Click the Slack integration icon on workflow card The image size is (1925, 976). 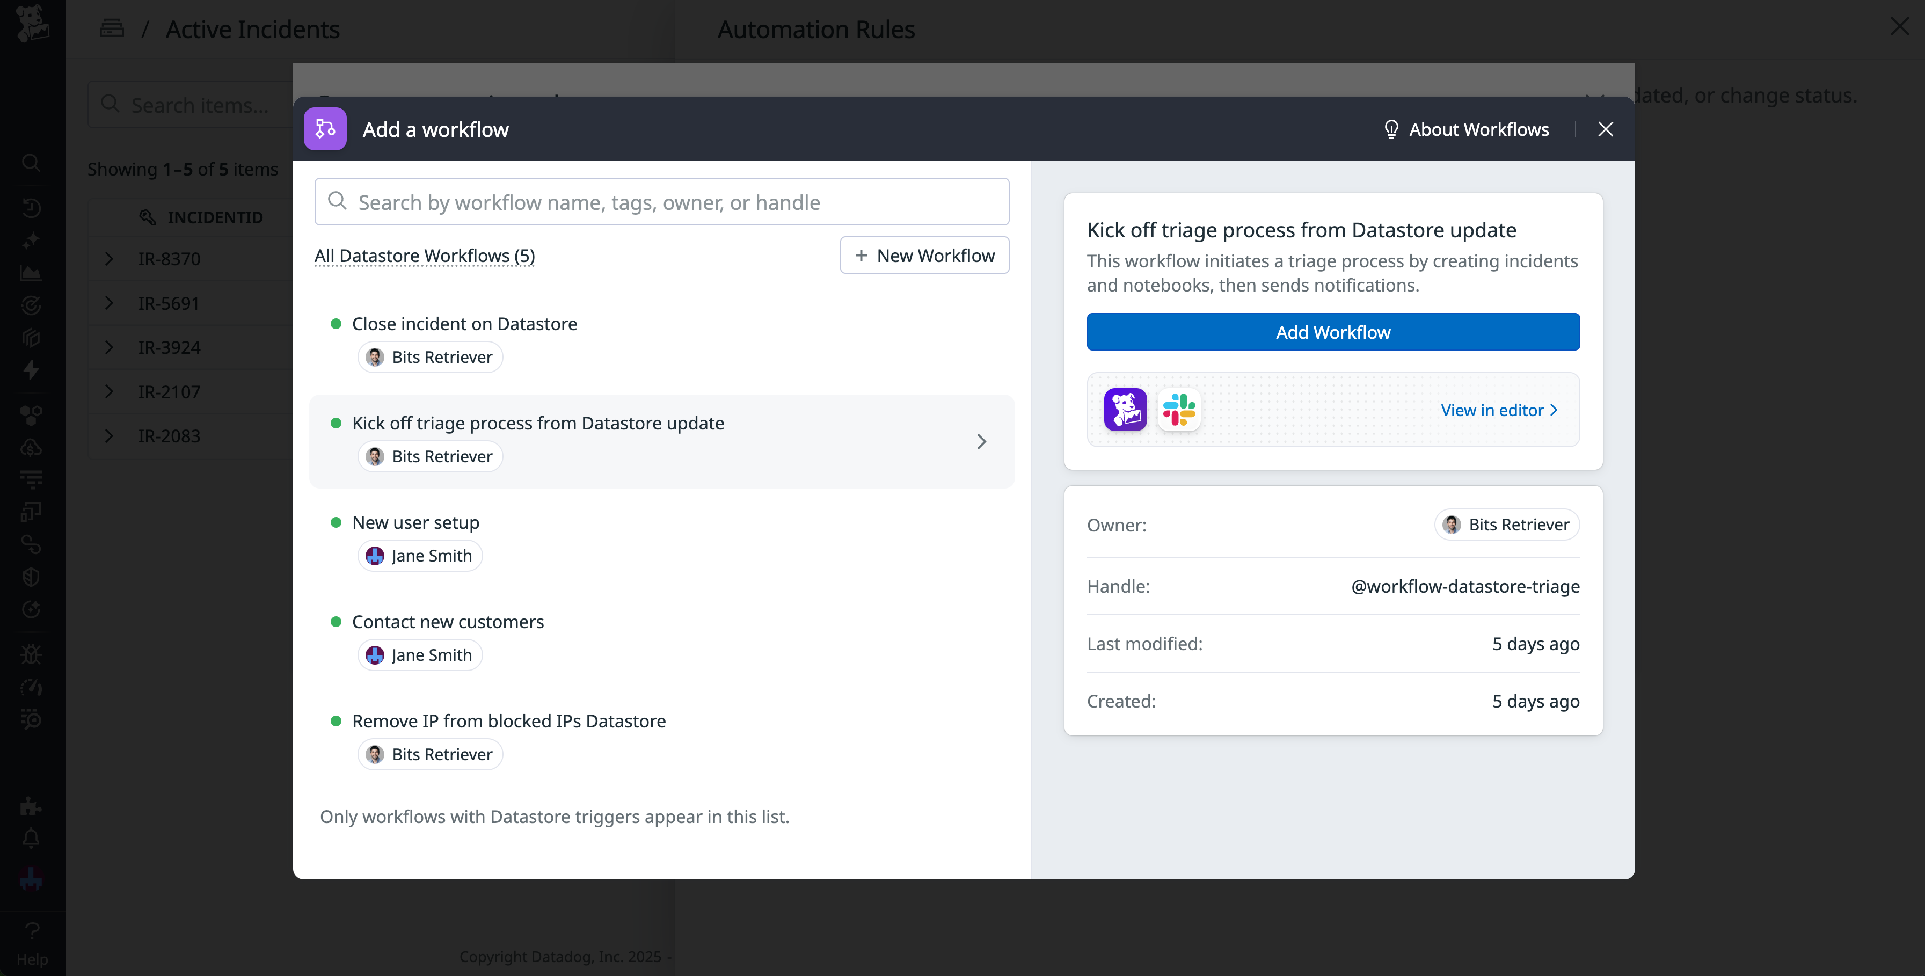[1178, 410]
